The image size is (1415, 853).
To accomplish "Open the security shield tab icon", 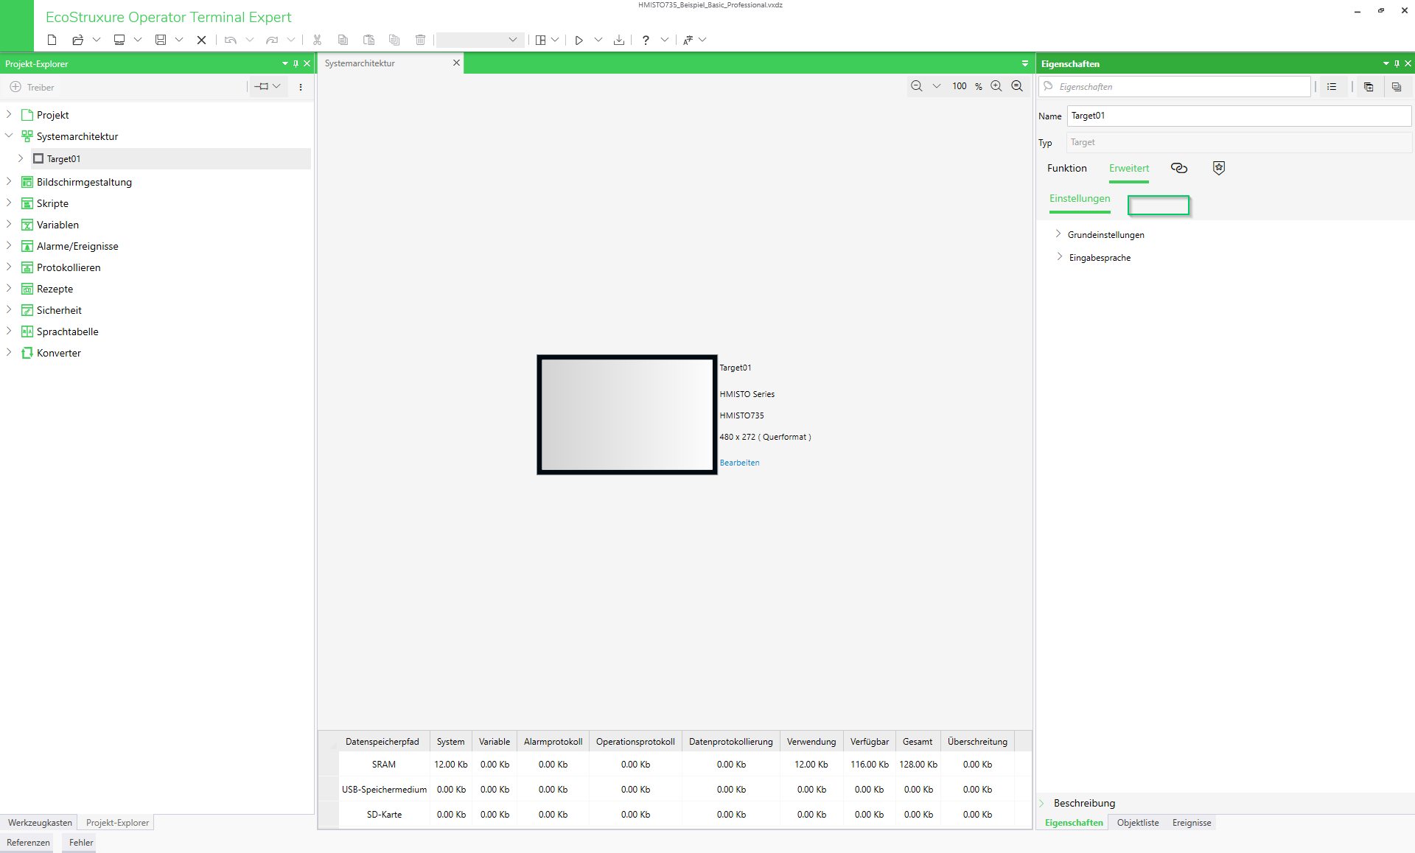I will [x=1219, y=168].
